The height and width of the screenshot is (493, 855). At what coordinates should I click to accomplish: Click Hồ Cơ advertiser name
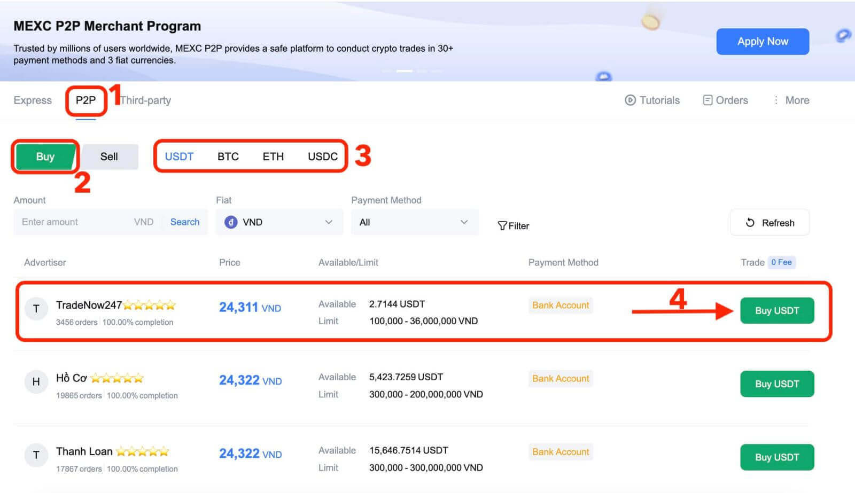tap(72, 378)
